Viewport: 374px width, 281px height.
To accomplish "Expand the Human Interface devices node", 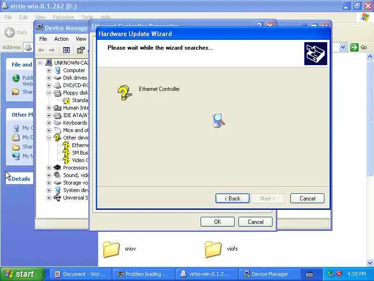I will pyautogui.click(x=49, y=108).
